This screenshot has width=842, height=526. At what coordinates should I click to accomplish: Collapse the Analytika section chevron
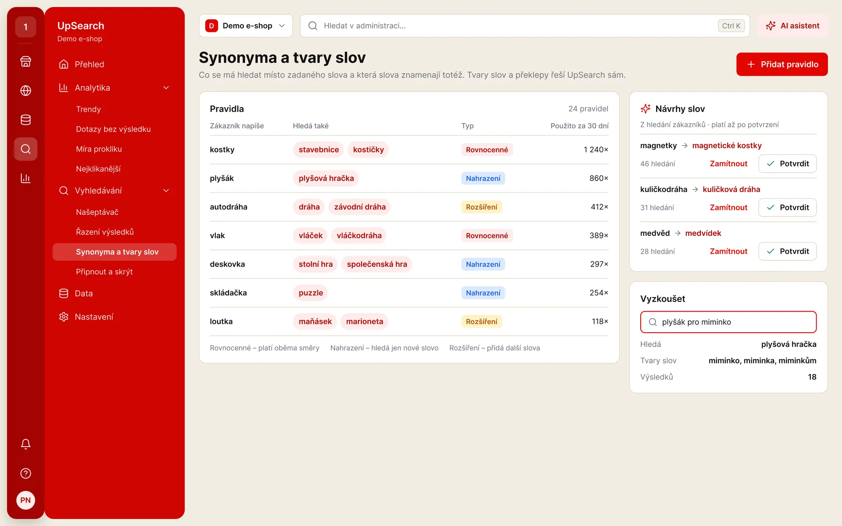click(166, 88)
